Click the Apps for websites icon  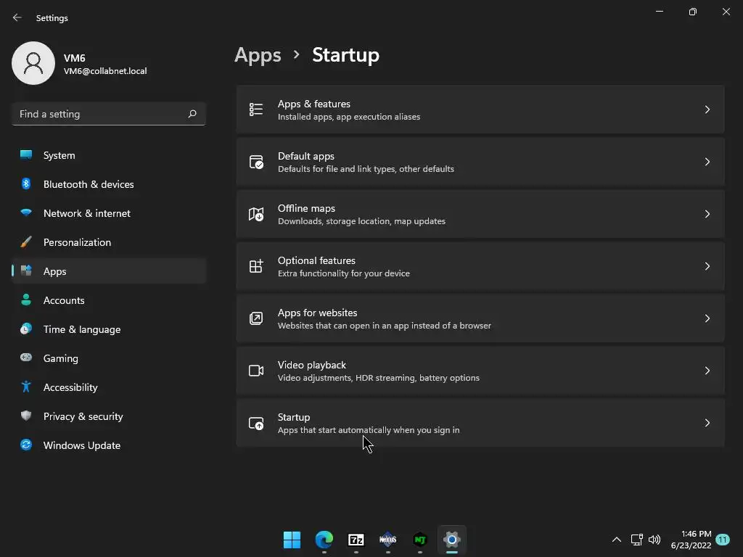pos(256,318)
